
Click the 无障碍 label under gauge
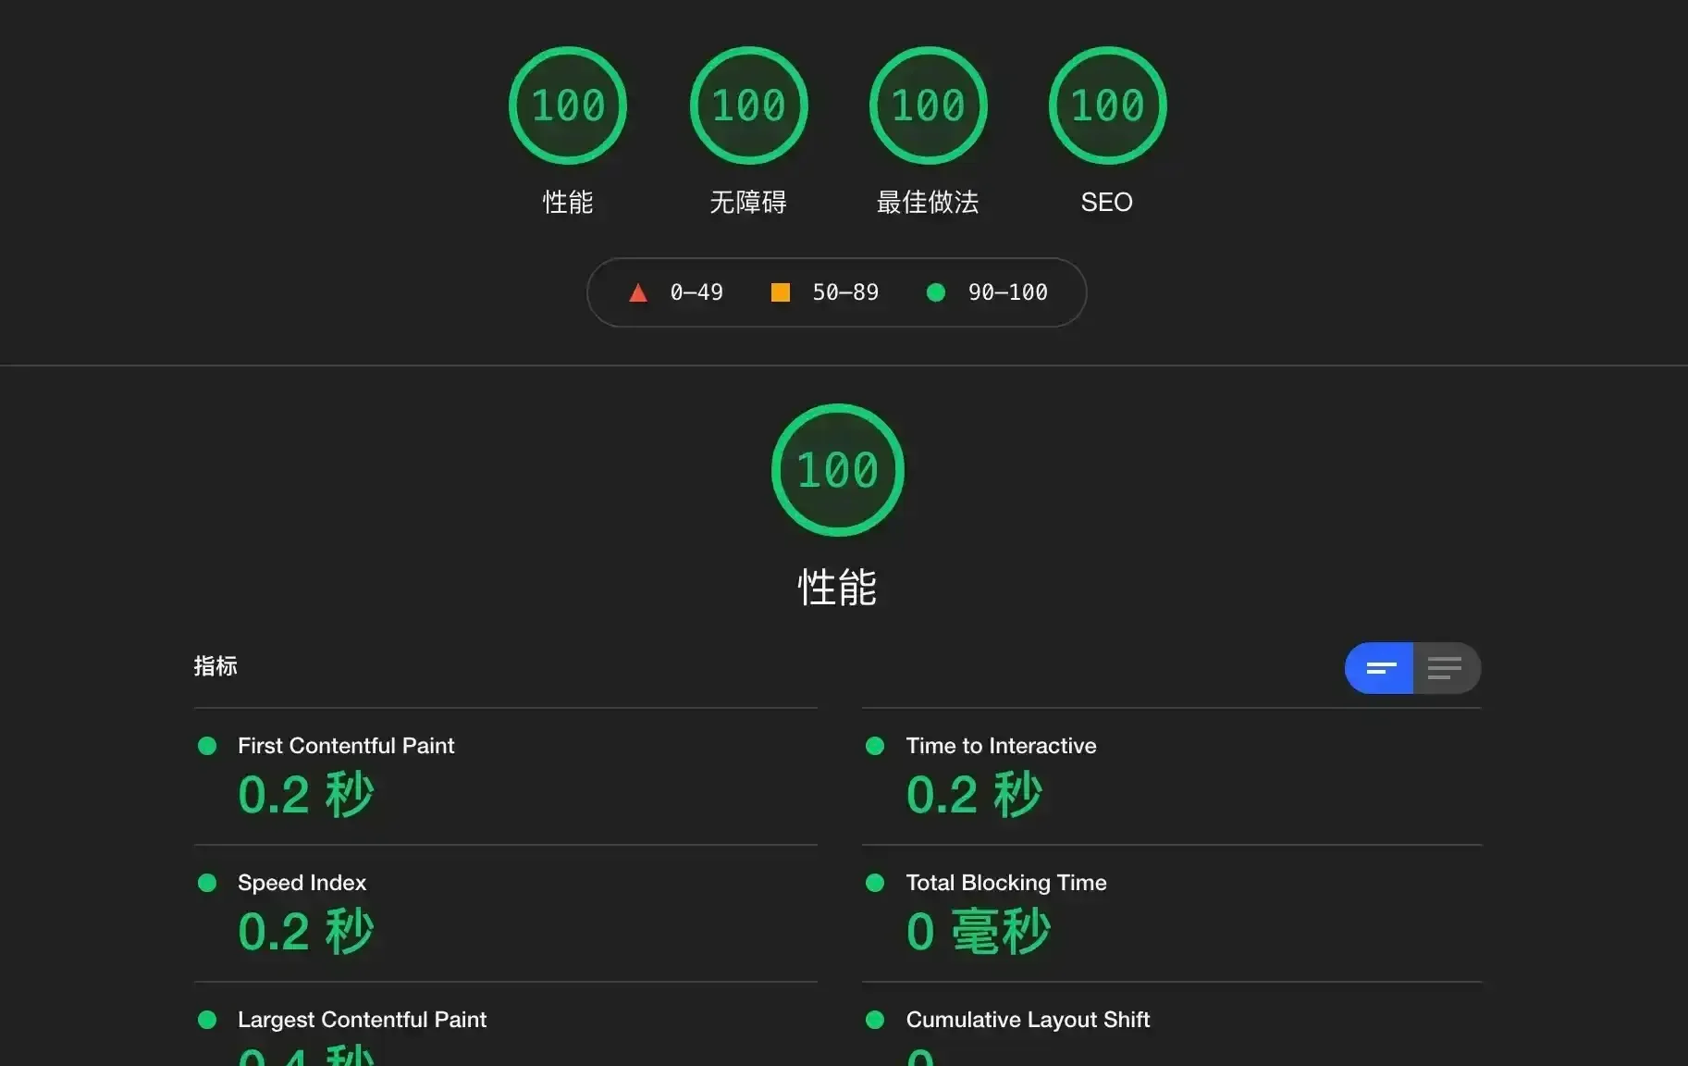748,202
